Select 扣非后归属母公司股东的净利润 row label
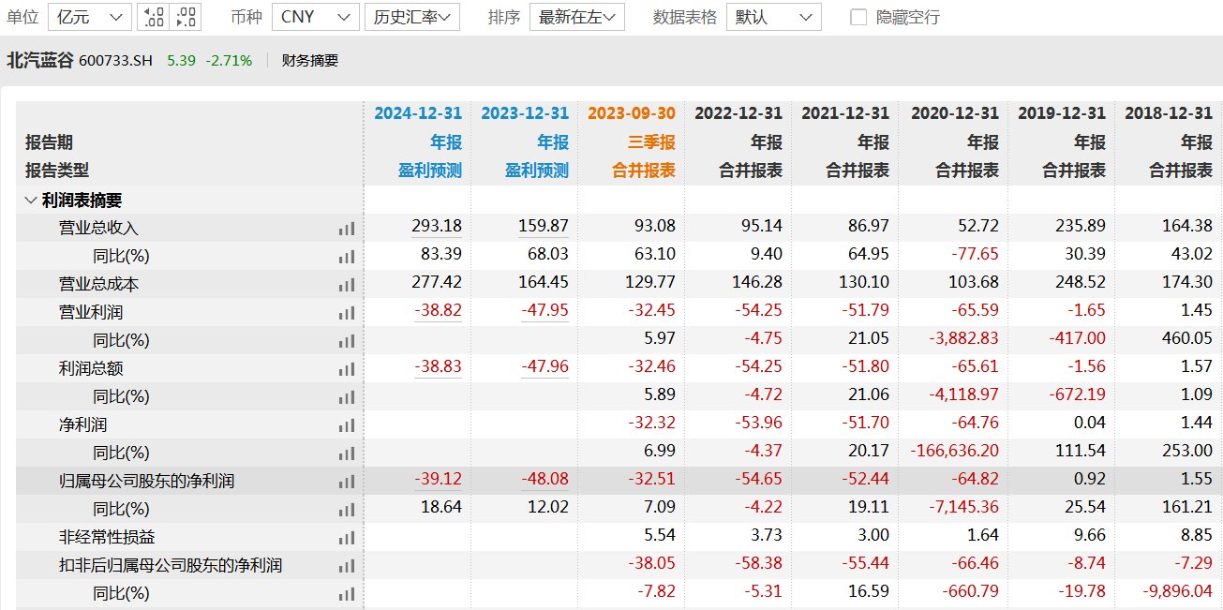The height and width of the screenshot is (610, 1223). [x=171, y=565]
